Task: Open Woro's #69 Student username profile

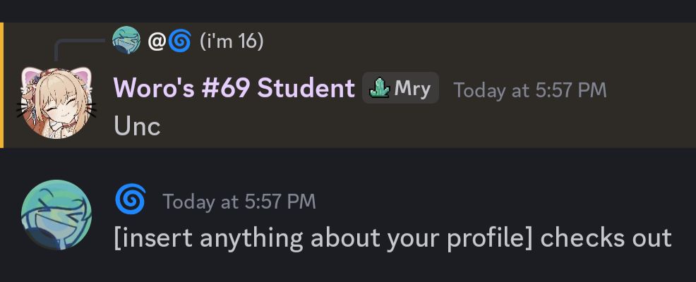Action: point(234,88)
